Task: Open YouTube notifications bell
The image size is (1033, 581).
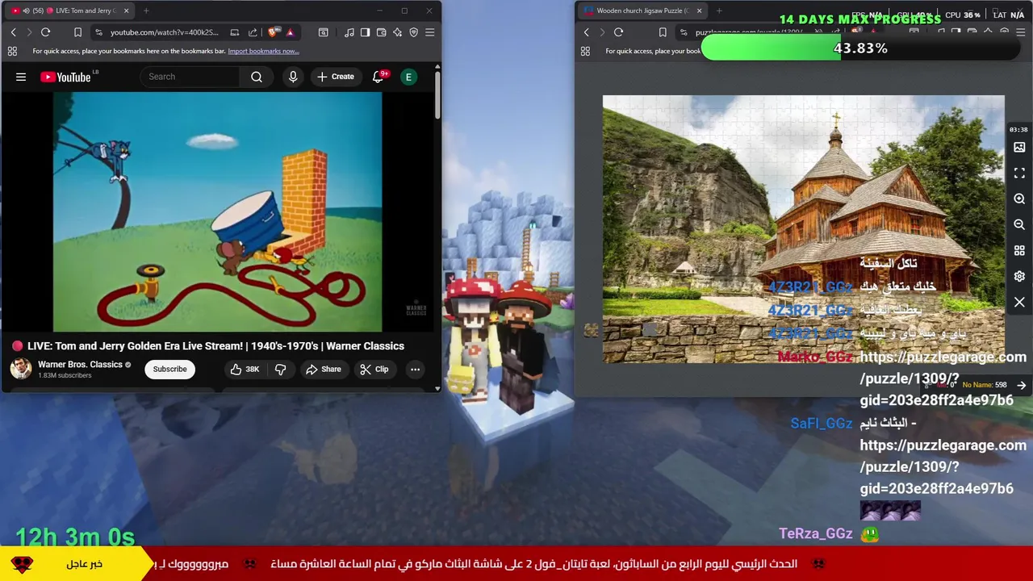Action: (378, 77)
